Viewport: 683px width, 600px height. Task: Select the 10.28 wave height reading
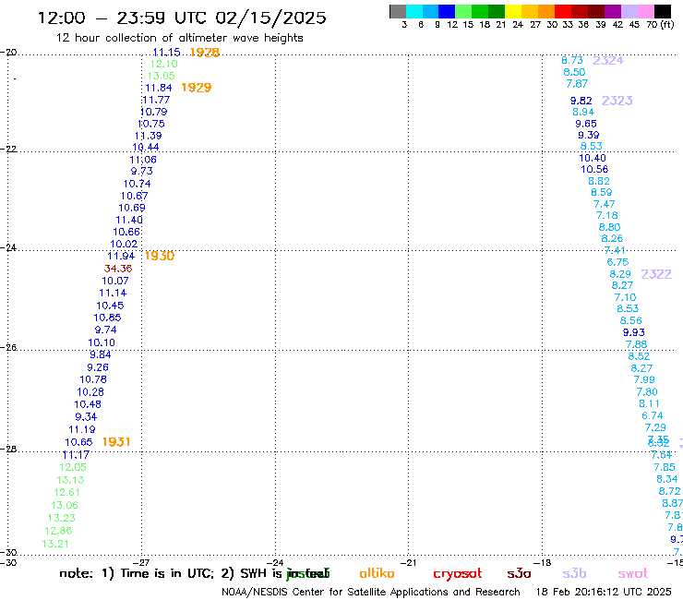[x=90, y=392]
